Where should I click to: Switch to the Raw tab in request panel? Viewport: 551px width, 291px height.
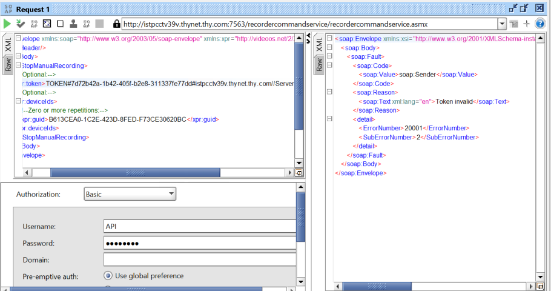click(8, 65)
